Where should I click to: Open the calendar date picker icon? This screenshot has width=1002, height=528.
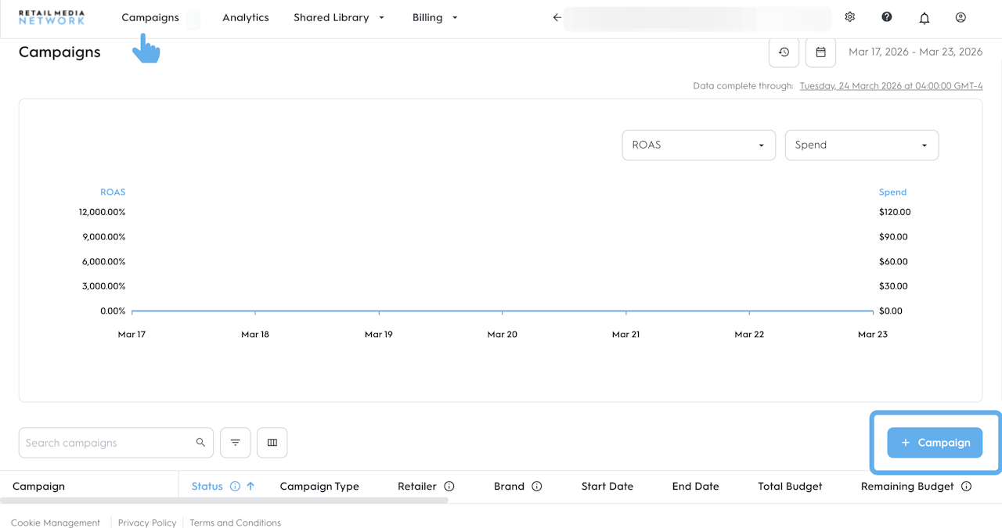pyautogui.click(x=820, y=52)
